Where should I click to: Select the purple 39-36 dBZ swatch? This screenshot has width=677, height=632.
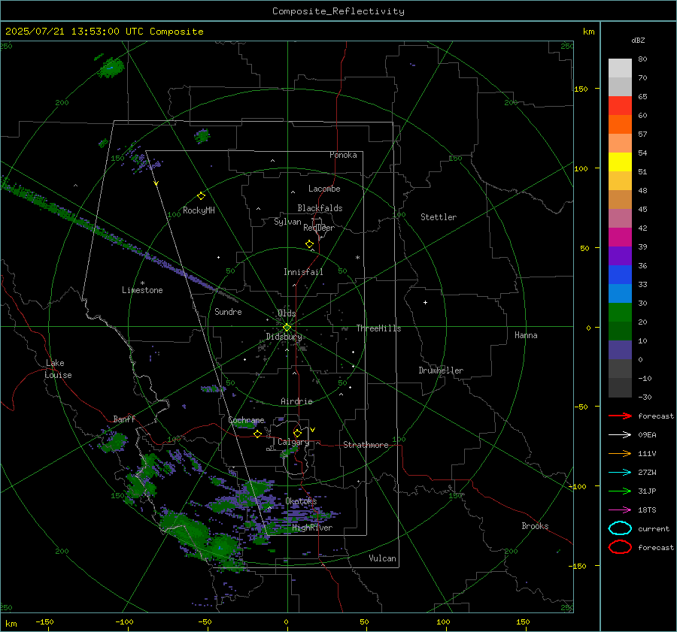pos(620,256)
